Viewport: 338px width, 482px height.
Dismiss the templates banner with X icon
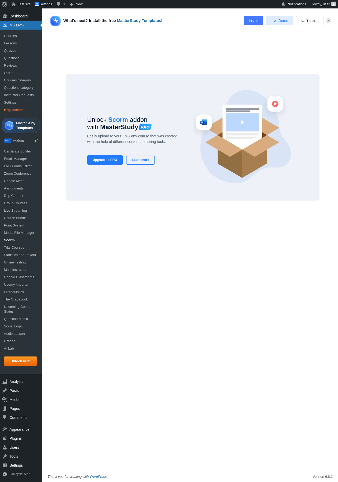[328, 21]
